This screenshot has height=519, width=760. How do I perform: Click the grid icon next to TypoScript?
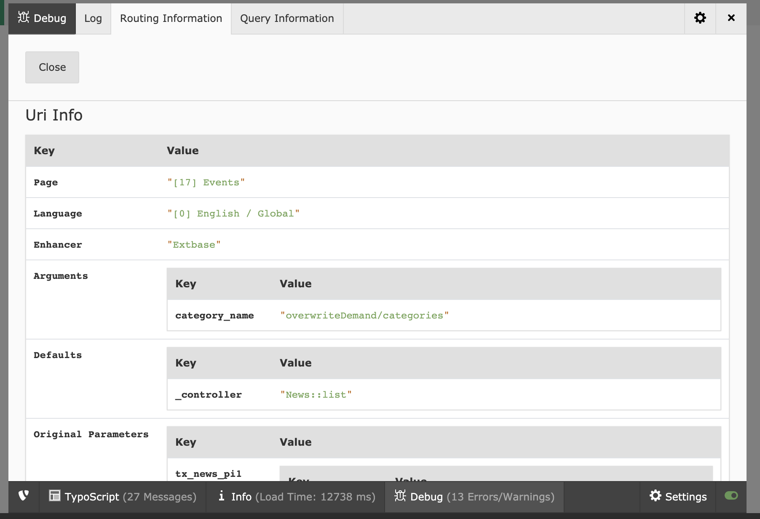55,496
